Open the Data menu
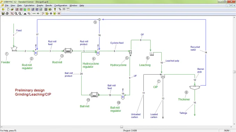 (x=19, y=6)
